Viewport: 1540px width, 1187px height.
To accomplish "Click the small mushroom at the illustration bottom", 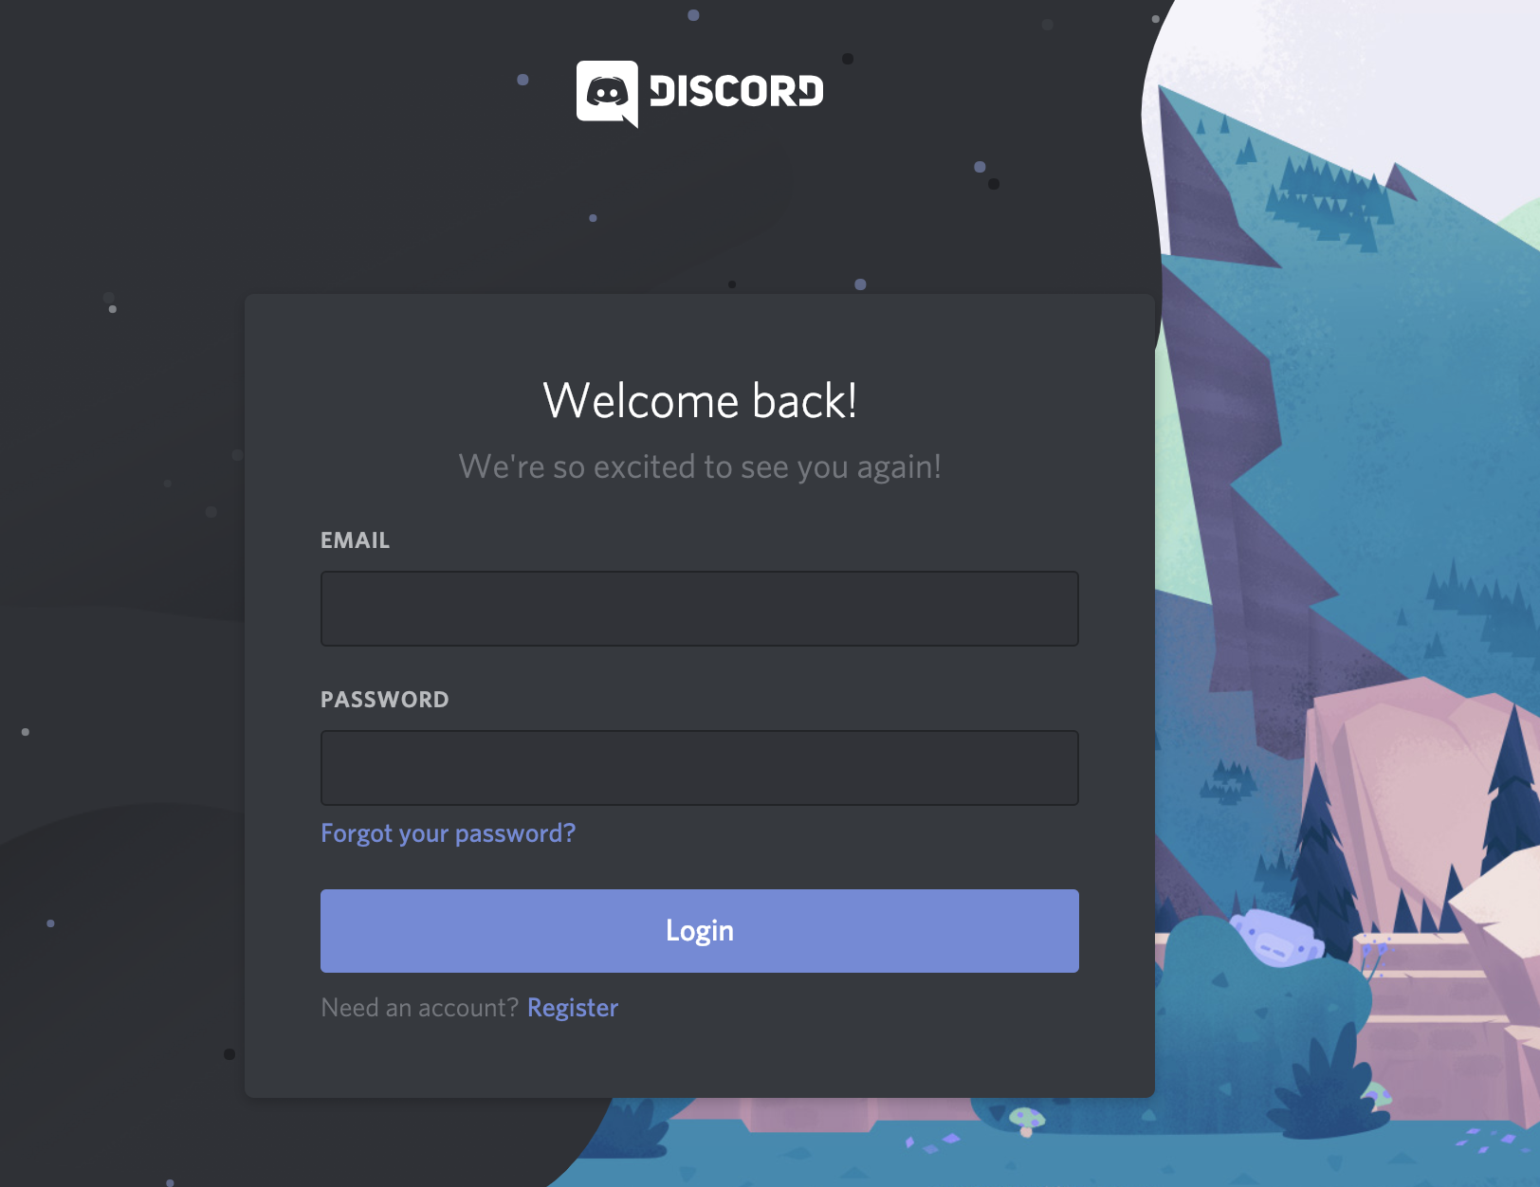I will click(x=1026, y=1121).
